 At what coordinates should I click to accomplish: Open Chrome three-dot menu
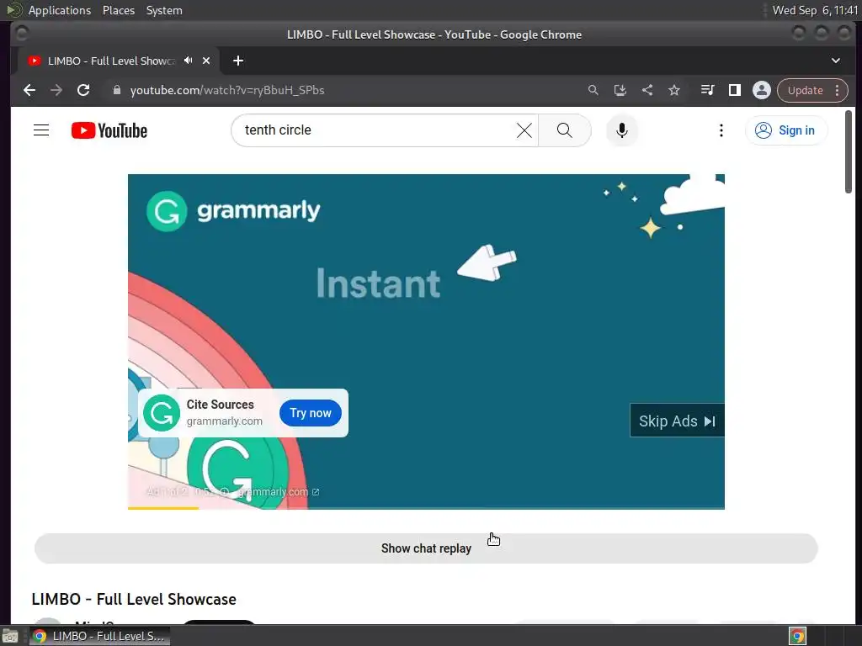click(x=838, y=90)
